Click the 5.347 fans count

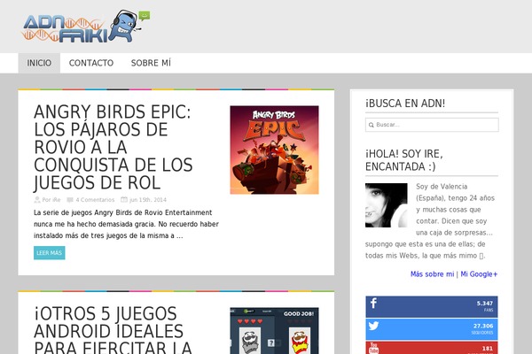[485, 304]
